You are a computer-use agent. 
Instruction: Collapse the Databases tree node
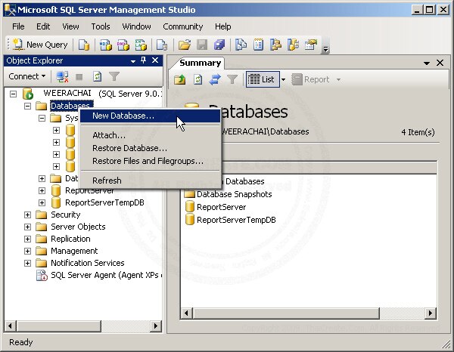pyautogui.click(x=27, y=106)
